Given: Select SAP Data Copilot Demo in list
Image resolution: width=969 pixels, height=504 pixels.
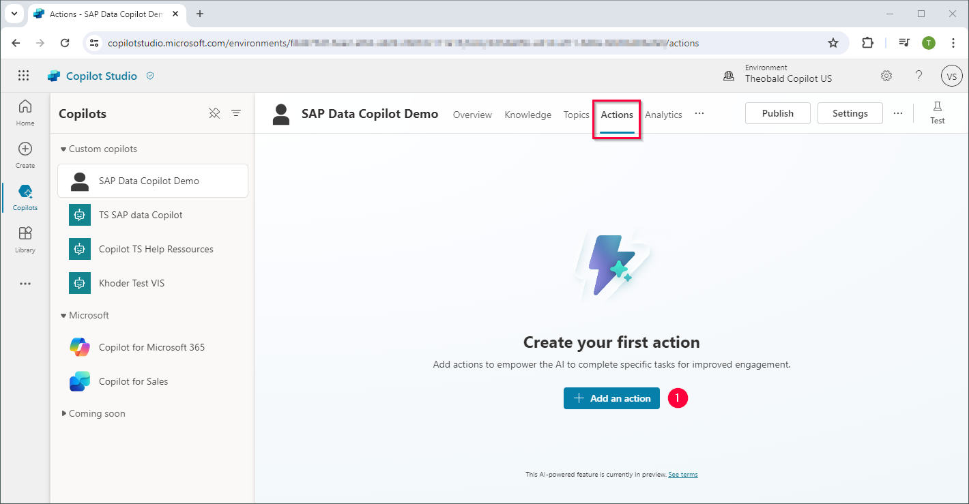Looking at the screenshot, I should [153, 181].
